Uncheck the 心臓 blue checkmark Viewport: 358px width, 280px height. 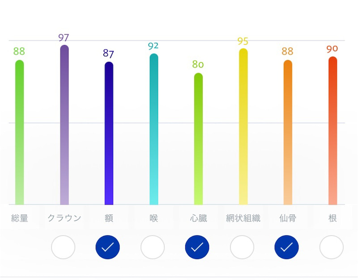(x=197, y=247)
